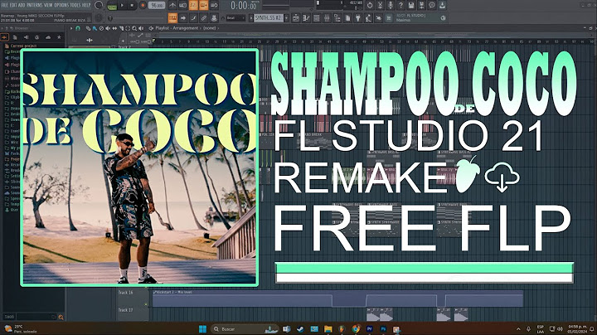Select the Playlist playback speaker tool
The height and width of the screenshot is (335, 597).
141,28
